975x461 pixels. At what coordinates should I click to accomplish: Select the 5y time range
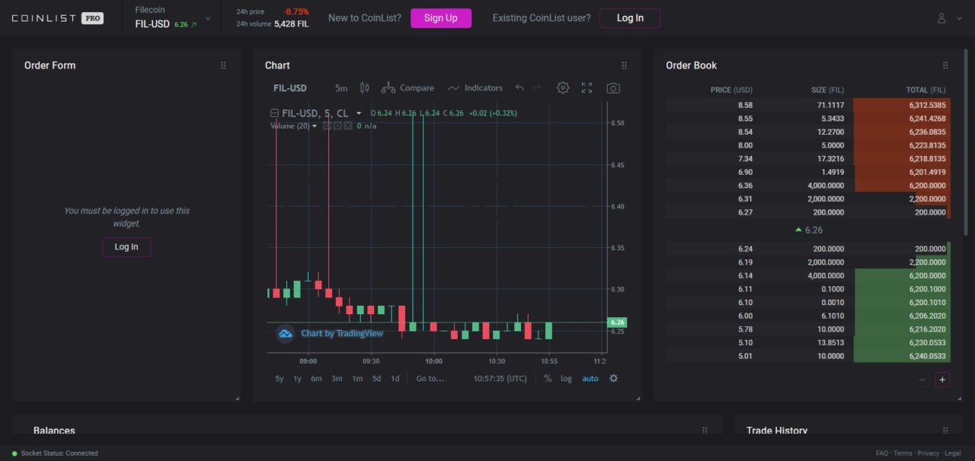click(280, 378)
